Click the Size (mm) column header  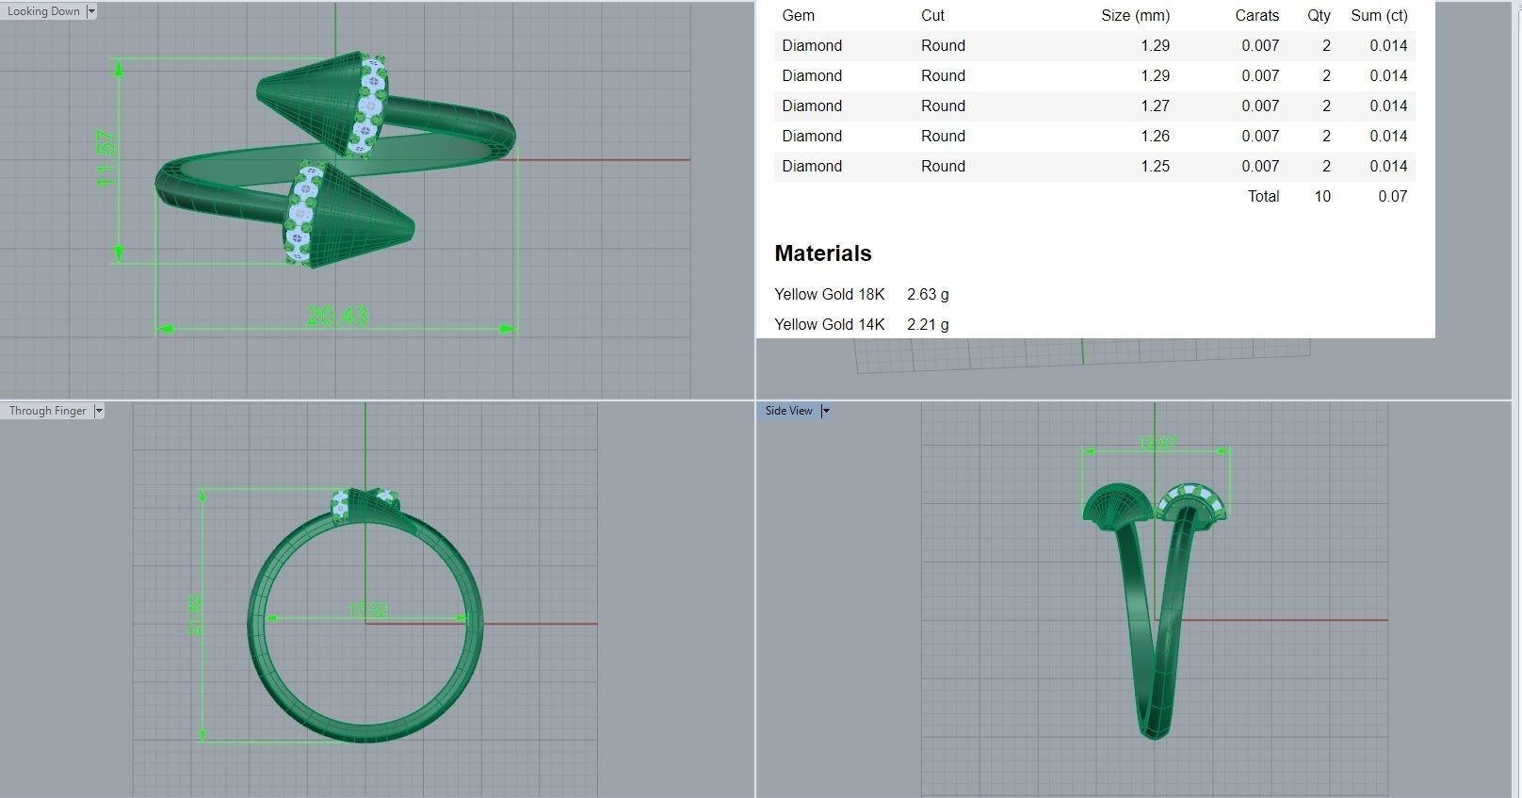[1135, 15]
